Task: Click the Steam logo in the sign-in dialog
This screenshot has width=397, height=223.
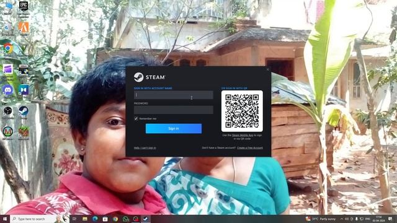Action: [149, 77]
